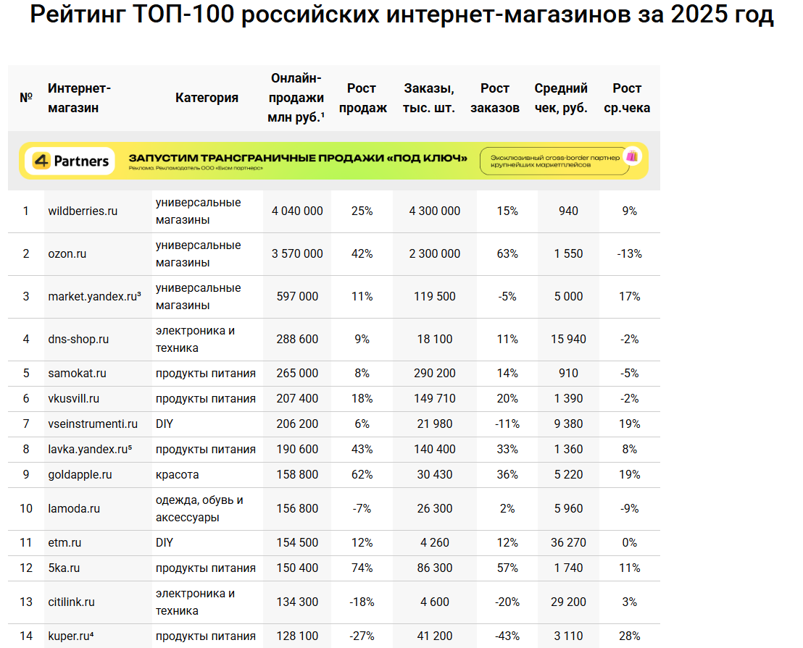The image size is (803, 648).
Task: Click wildberries sales value 4 040 000
Action: click(x=297, y=211)
